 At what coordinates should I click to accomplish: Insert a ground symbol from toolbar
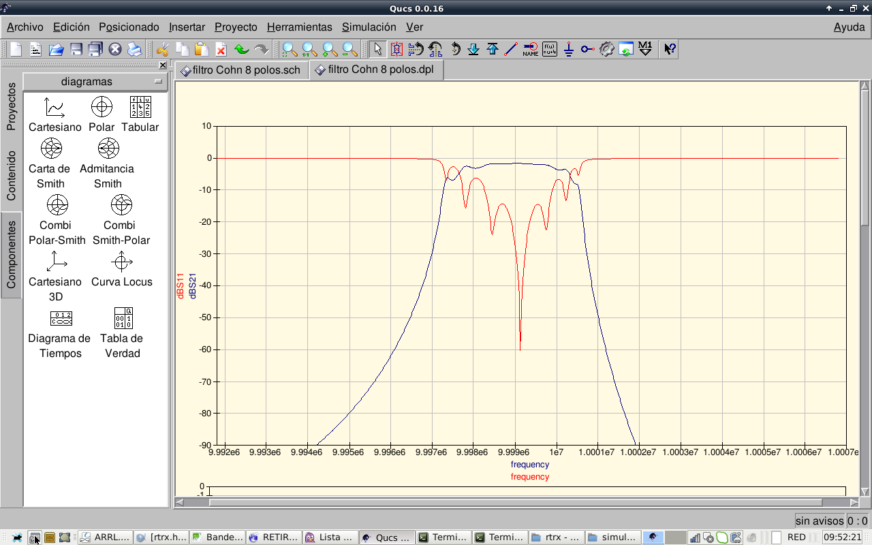pyautogui.click(x=569, y=49)
